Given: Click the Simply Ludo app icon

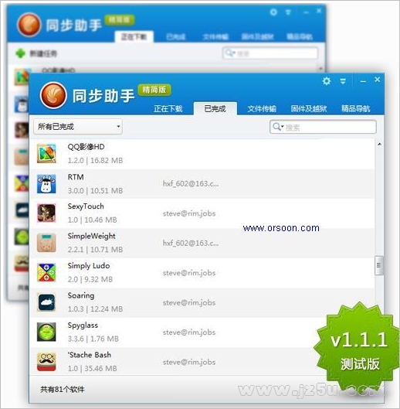Looking at the screenshot, I should click(46, 273).
